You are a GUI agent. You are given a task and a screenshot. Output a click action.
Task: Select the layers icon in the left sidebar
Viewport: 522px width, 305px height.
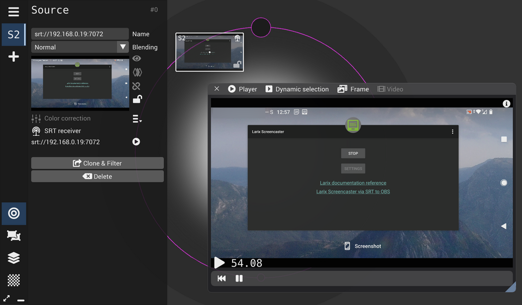tap(14, 257)
